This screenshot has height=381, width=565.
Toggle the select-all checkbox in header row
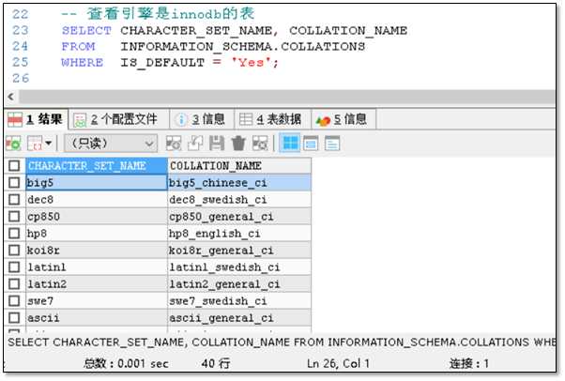click(14, 166)
